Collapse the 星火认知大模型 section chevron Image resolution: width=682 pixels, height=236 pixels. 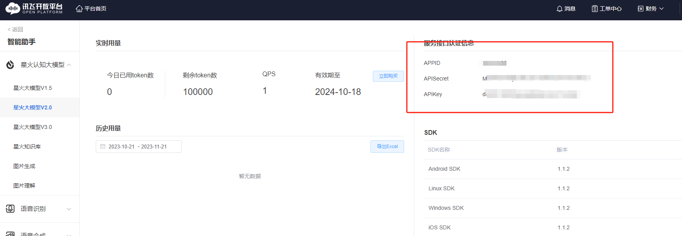[69, 65]
